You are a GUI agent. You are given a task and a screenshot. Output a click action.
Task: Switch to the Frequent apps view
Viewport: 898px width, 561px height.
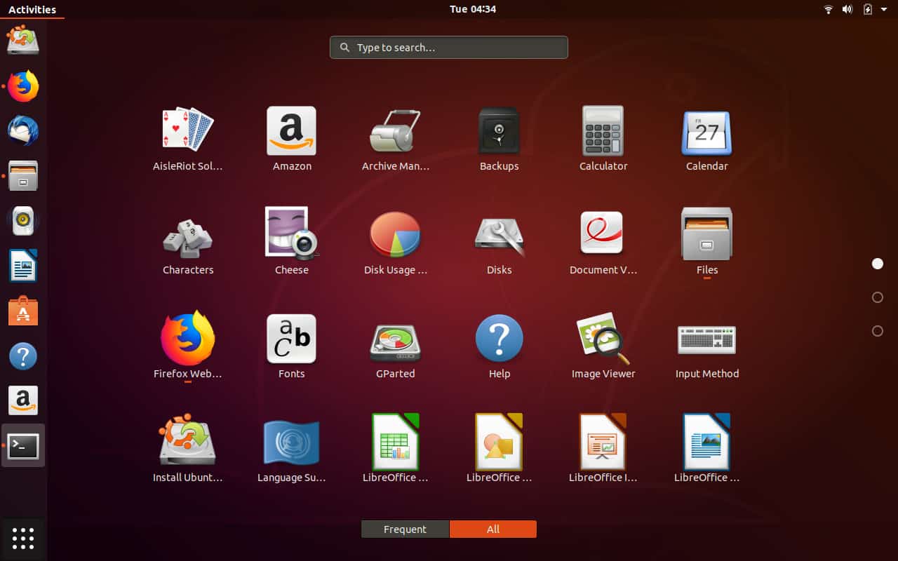click(405, 529)
